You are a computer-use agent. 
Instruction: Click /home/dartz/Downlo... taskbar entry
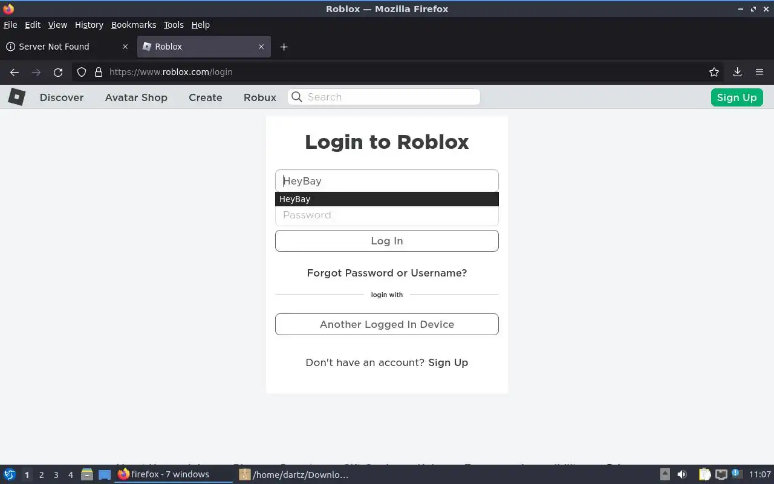[294, 474]
